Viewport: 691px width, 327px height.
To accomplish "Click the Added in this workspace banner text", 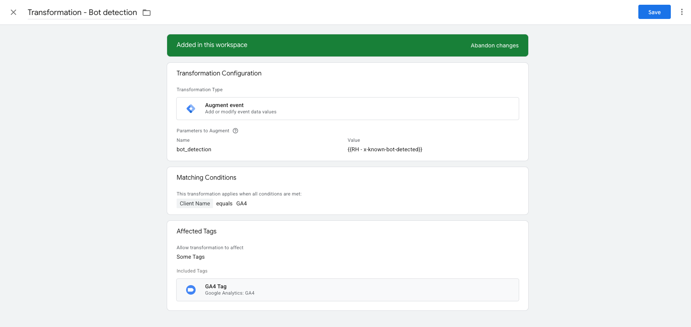I will pyautogui.click(x=212, y=45).
